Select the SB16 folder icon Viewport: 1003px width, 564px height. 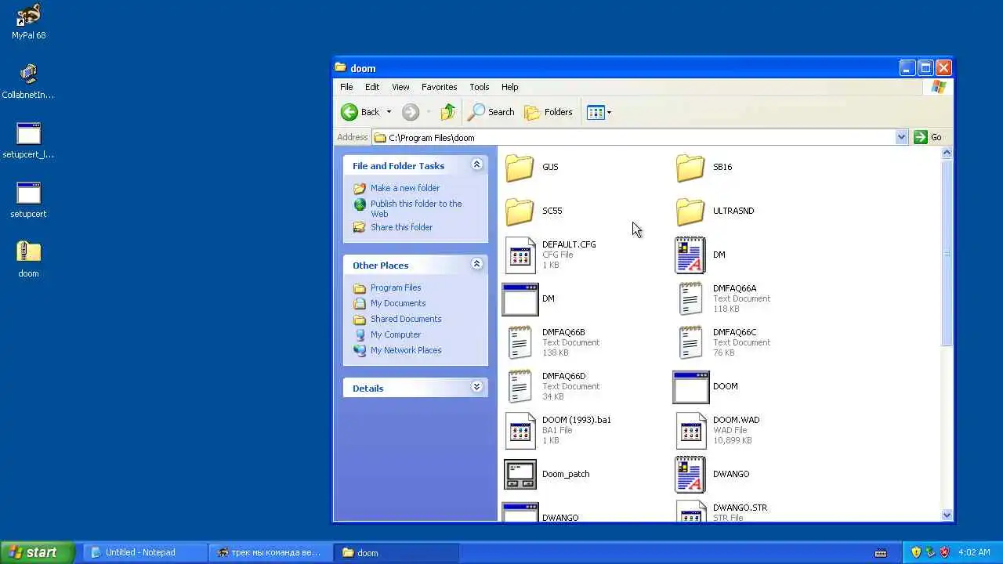[690, 167]
